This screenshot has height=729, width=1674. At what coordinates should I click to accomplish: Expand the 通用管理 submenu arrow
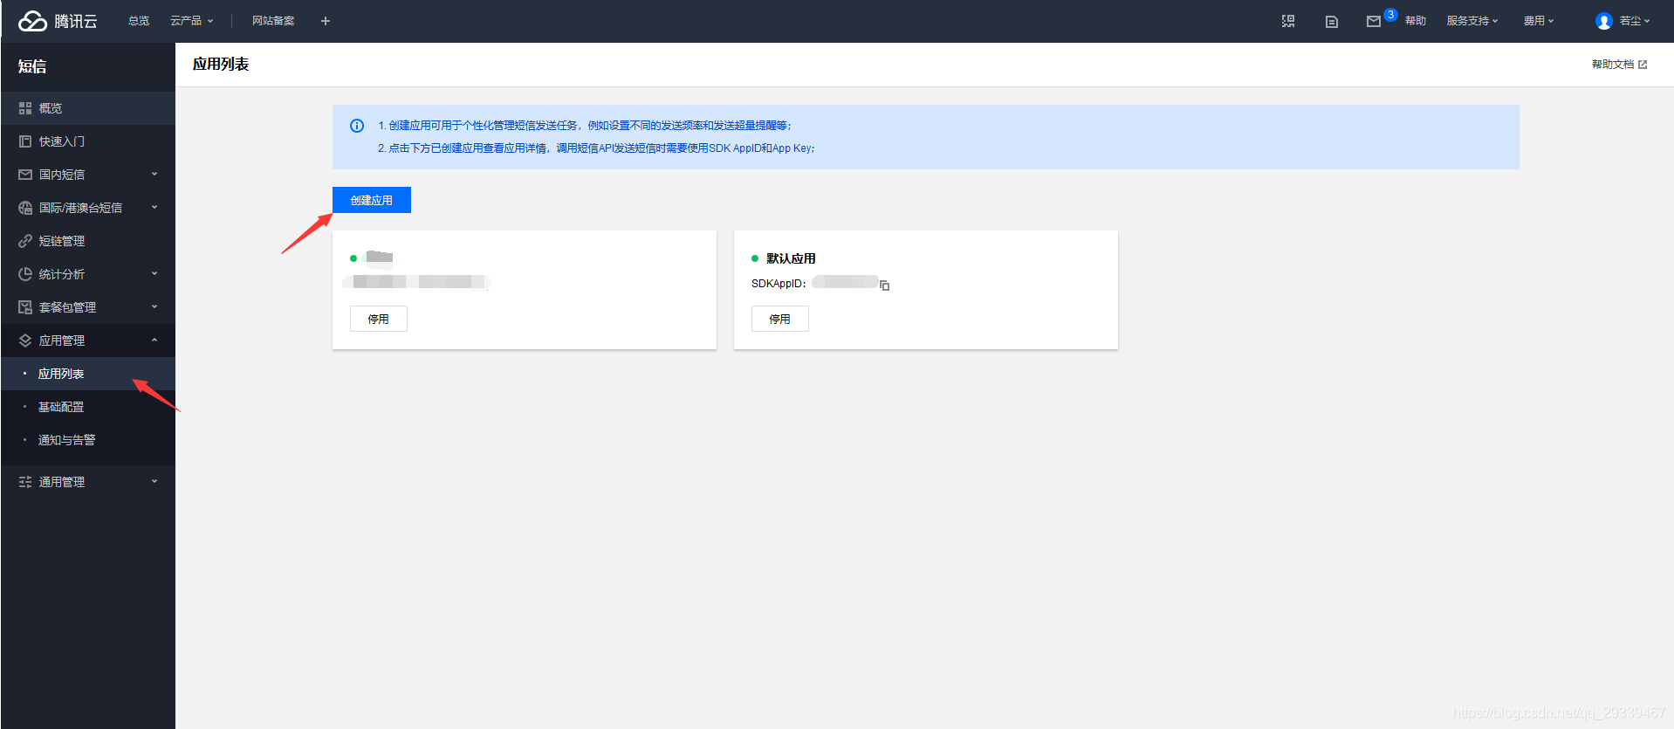tap(154, 481)
